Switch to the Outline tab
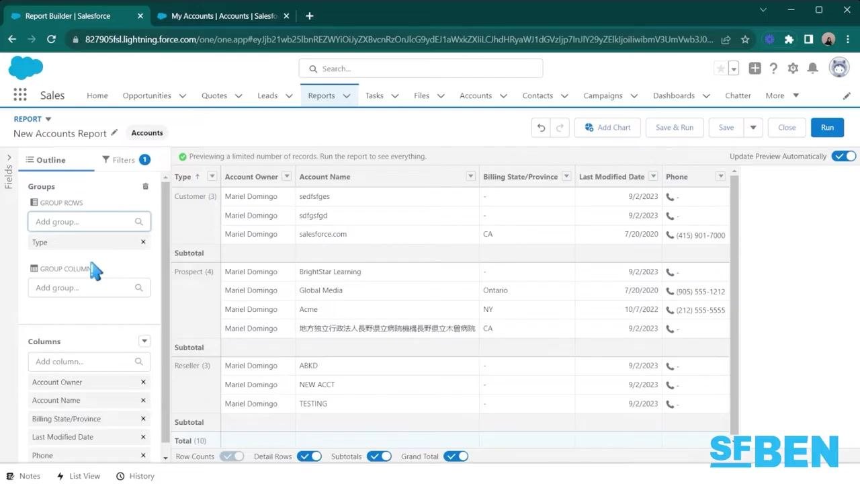Viewport: 860px width, 484px height. pyautogui.click(x=46, y=160)
